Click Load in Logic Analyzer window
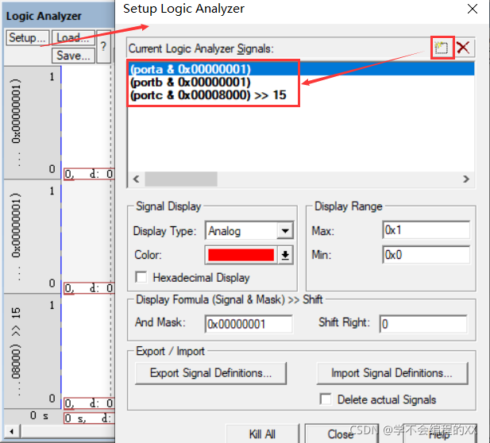 pos(73,38)
